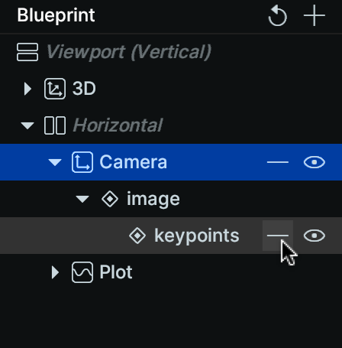This screenshot has height=348, width=342.
Task: Click the Horizontal container columns icon
Action: click(x=55, y=125)
